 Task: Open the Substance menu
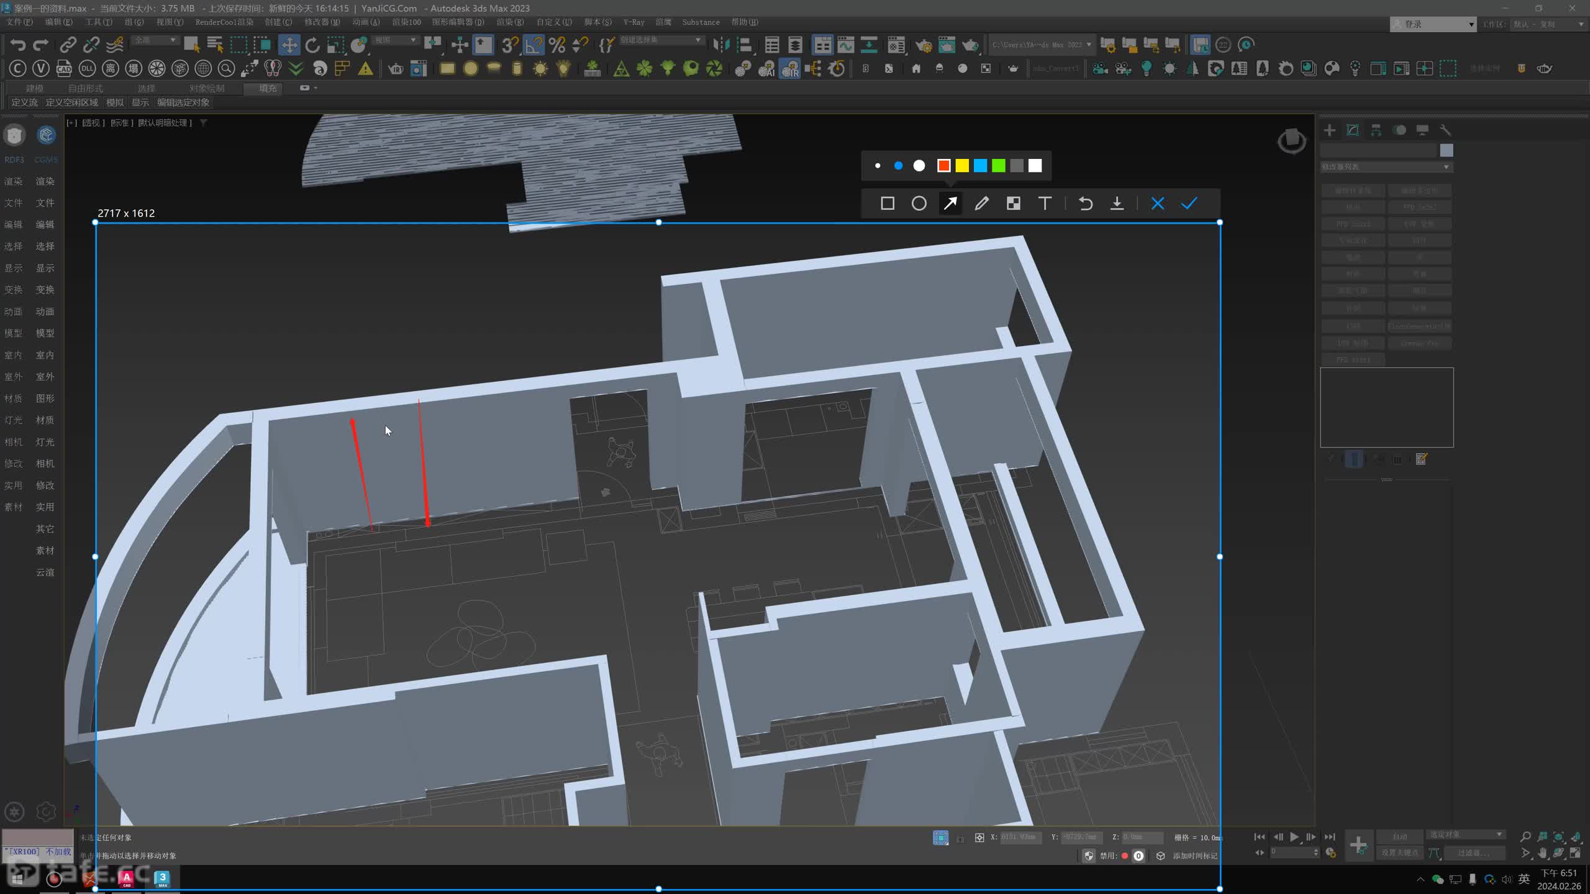pyautogui.click(x=701, y=22)
